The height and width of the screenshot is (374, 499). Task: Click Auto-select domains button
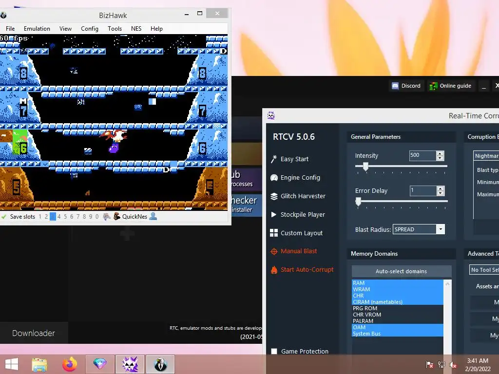click(402, 271)
